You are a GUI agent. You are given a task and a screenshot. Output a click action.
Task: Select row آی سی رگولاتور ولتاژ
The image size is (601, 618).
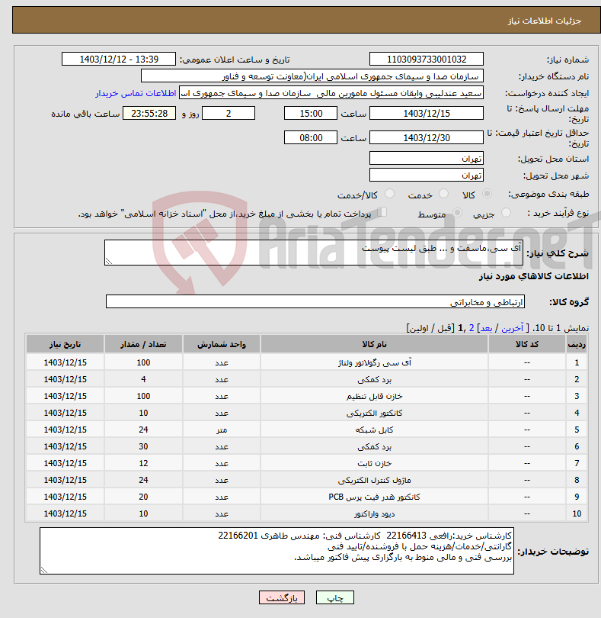click(x=307, y=362)
